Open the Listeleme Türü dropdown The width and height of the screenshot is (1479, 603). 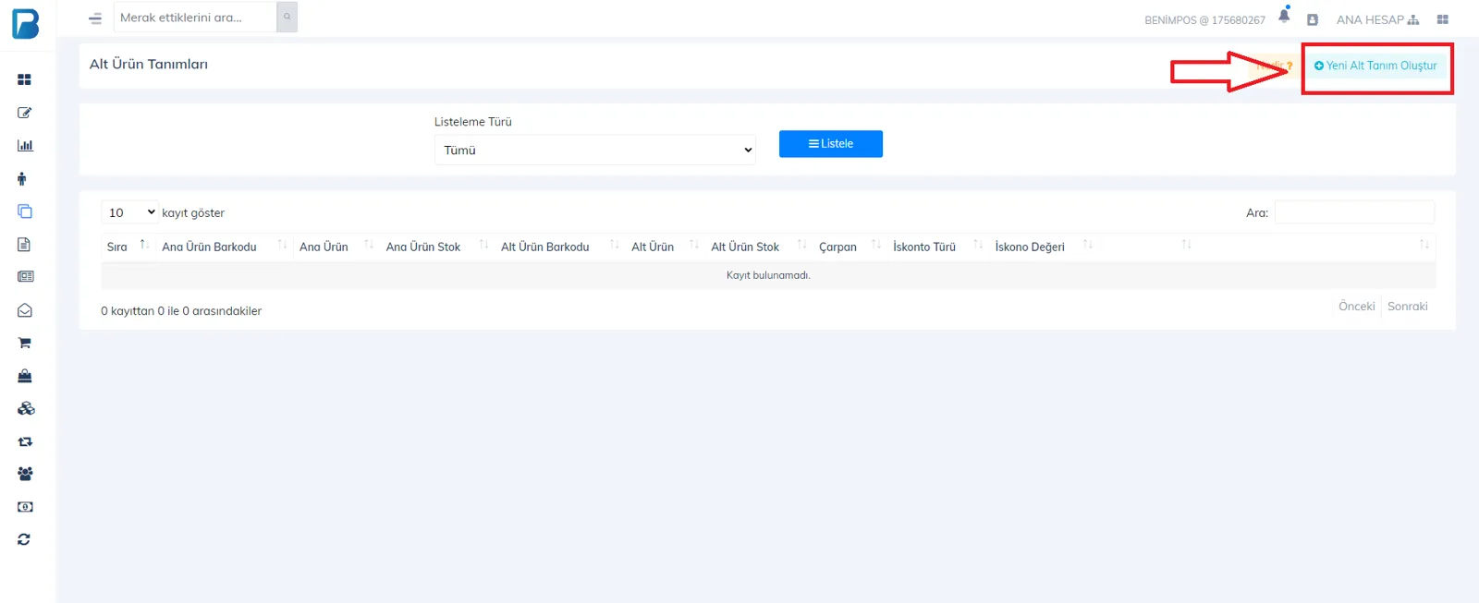point(595,150)
